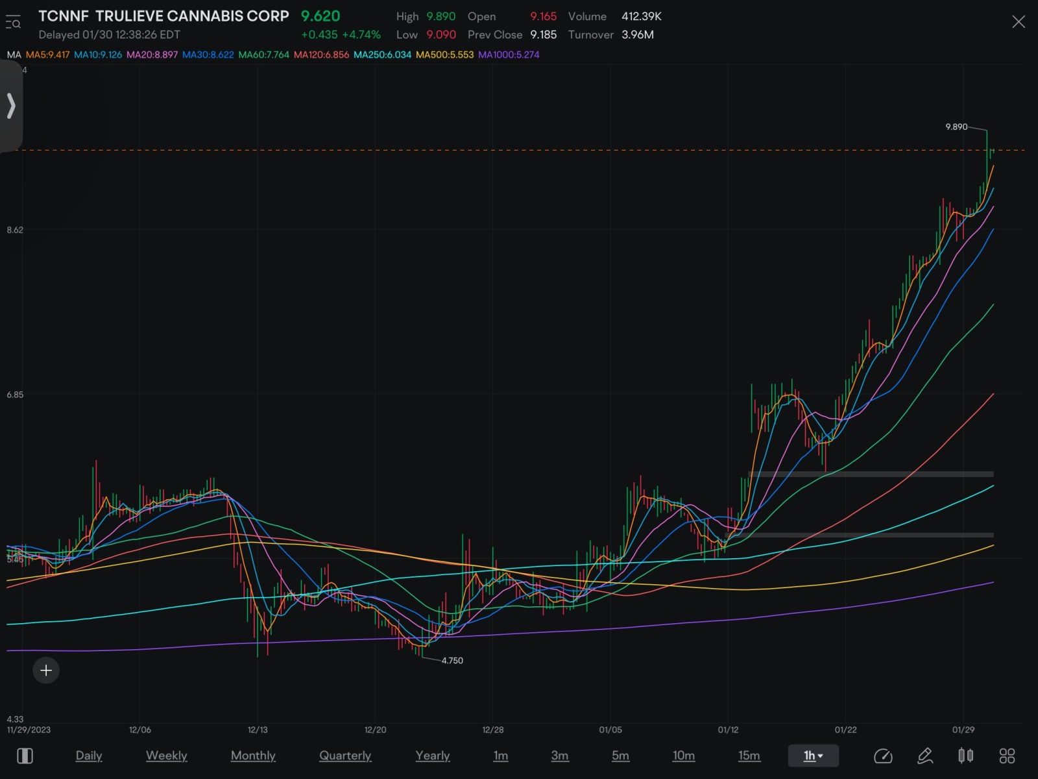Click the 6.85 price axis label
The height and width of the screenshot is (779, 1038).
point(15,395)
